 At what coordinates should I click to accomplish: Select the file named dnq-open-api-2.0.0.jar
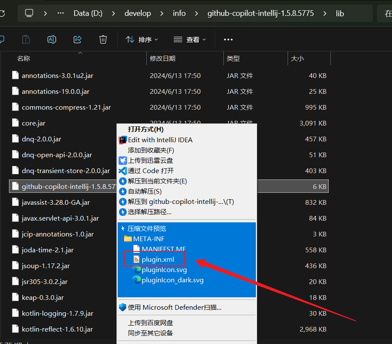57,155
